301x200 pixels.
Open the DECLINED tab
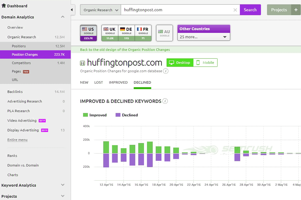[x=142, y=82]
